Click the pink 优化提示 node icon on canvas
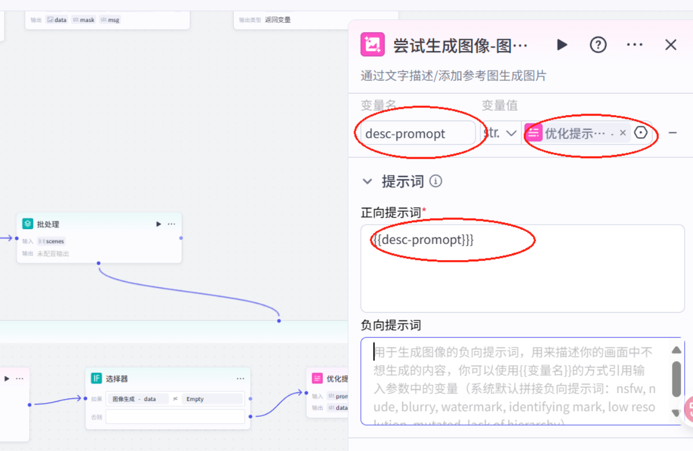The height and width of the screenshot is (451, 693). tap(318, 379)
